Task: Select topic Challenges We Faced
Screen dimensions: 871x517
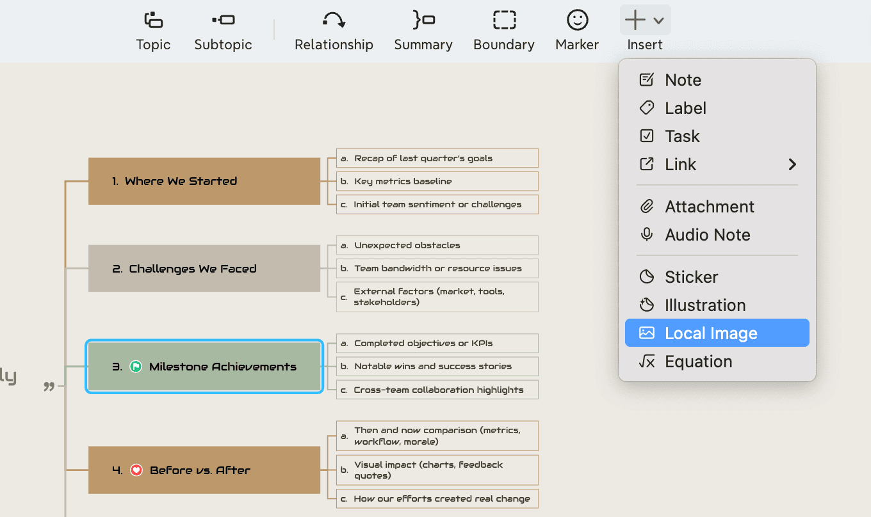Action: tap(204, 269)
